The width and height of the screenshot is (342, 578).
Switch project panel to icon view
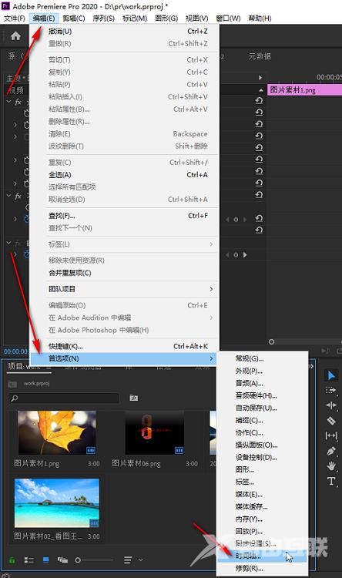pos(45,560)
